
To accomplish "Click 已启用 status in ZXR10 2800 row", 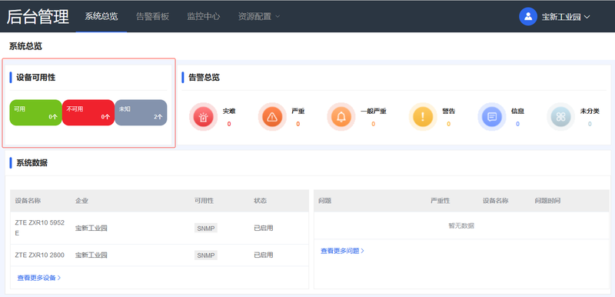I will click(x=264, y=255).
